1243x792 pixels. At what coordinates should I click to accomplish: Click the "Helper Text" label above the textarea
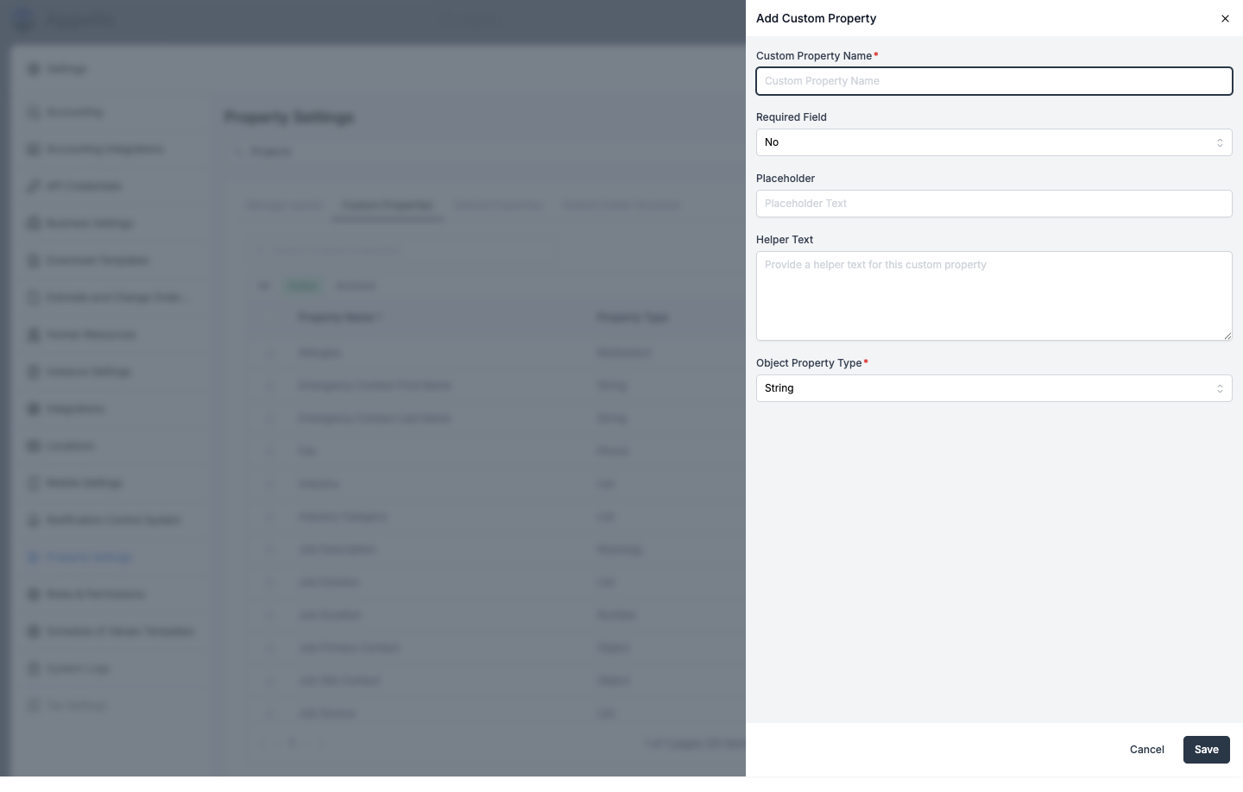(785, 240)
